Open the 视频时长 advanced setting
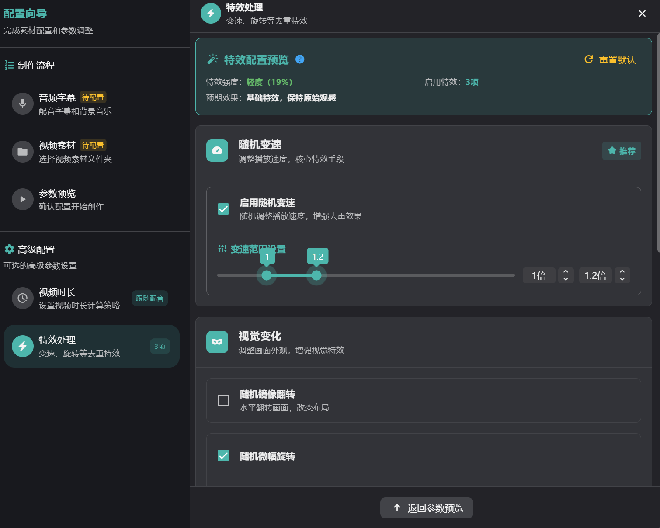 79,298
